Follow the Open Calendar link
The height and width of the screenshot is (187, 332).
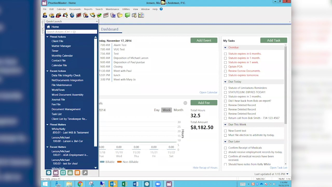208,92
